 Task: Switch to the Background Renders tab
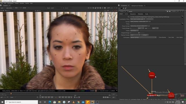tap(137, 5)
